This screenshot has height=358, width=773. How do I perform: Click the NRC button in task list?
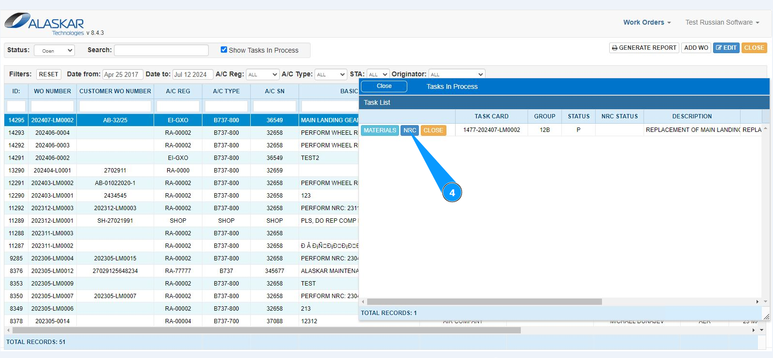[410, 130]
